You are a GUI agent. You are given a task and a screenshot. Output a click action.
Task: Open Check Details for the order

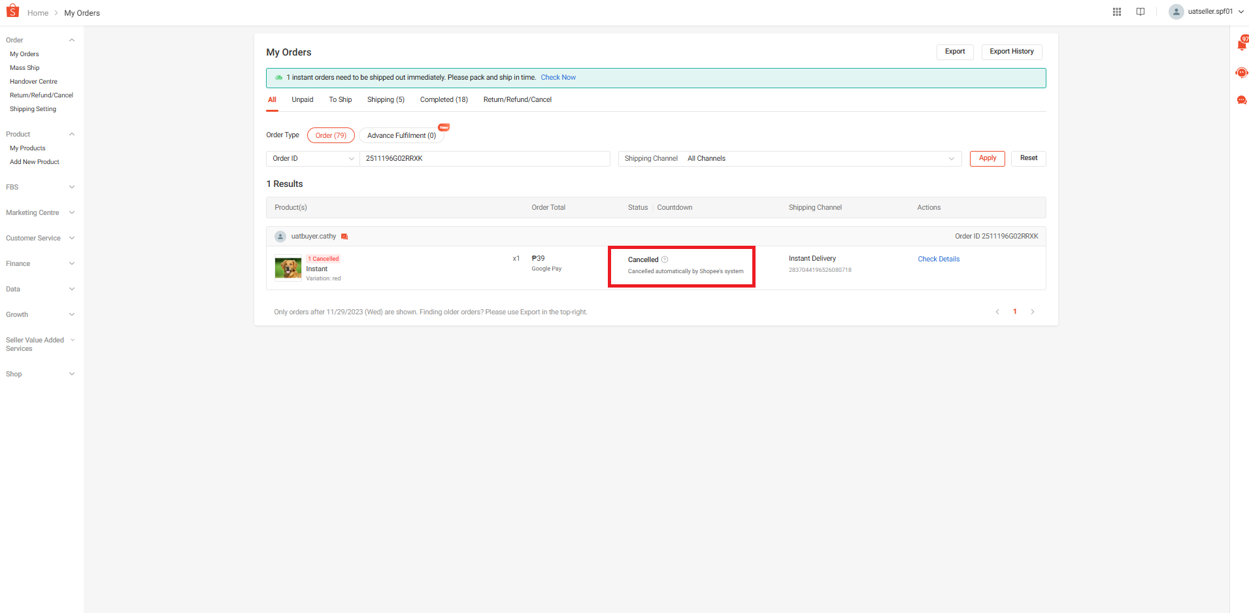point(939,259)
